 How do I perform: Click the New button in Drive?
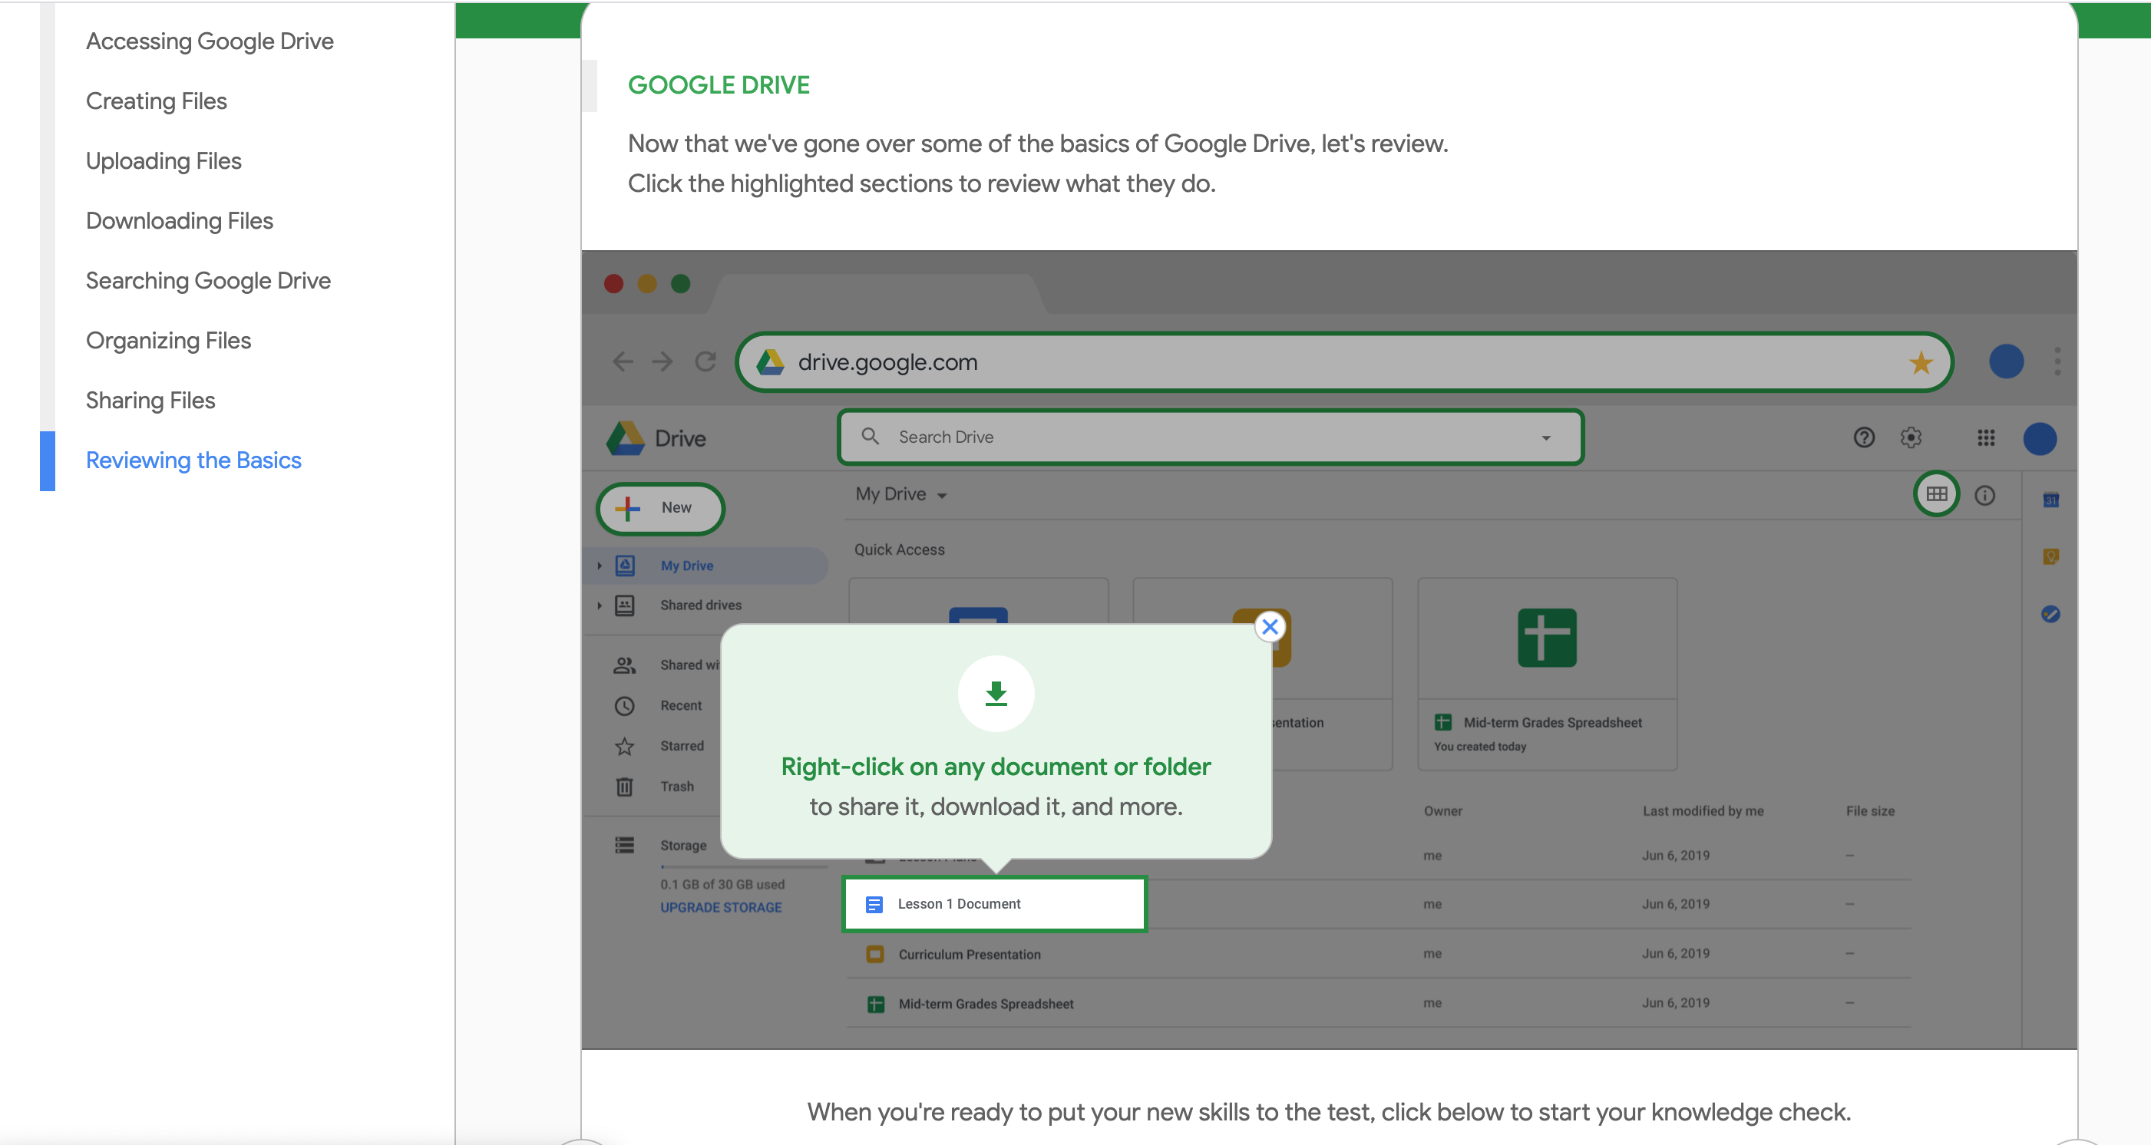(659, 507)
